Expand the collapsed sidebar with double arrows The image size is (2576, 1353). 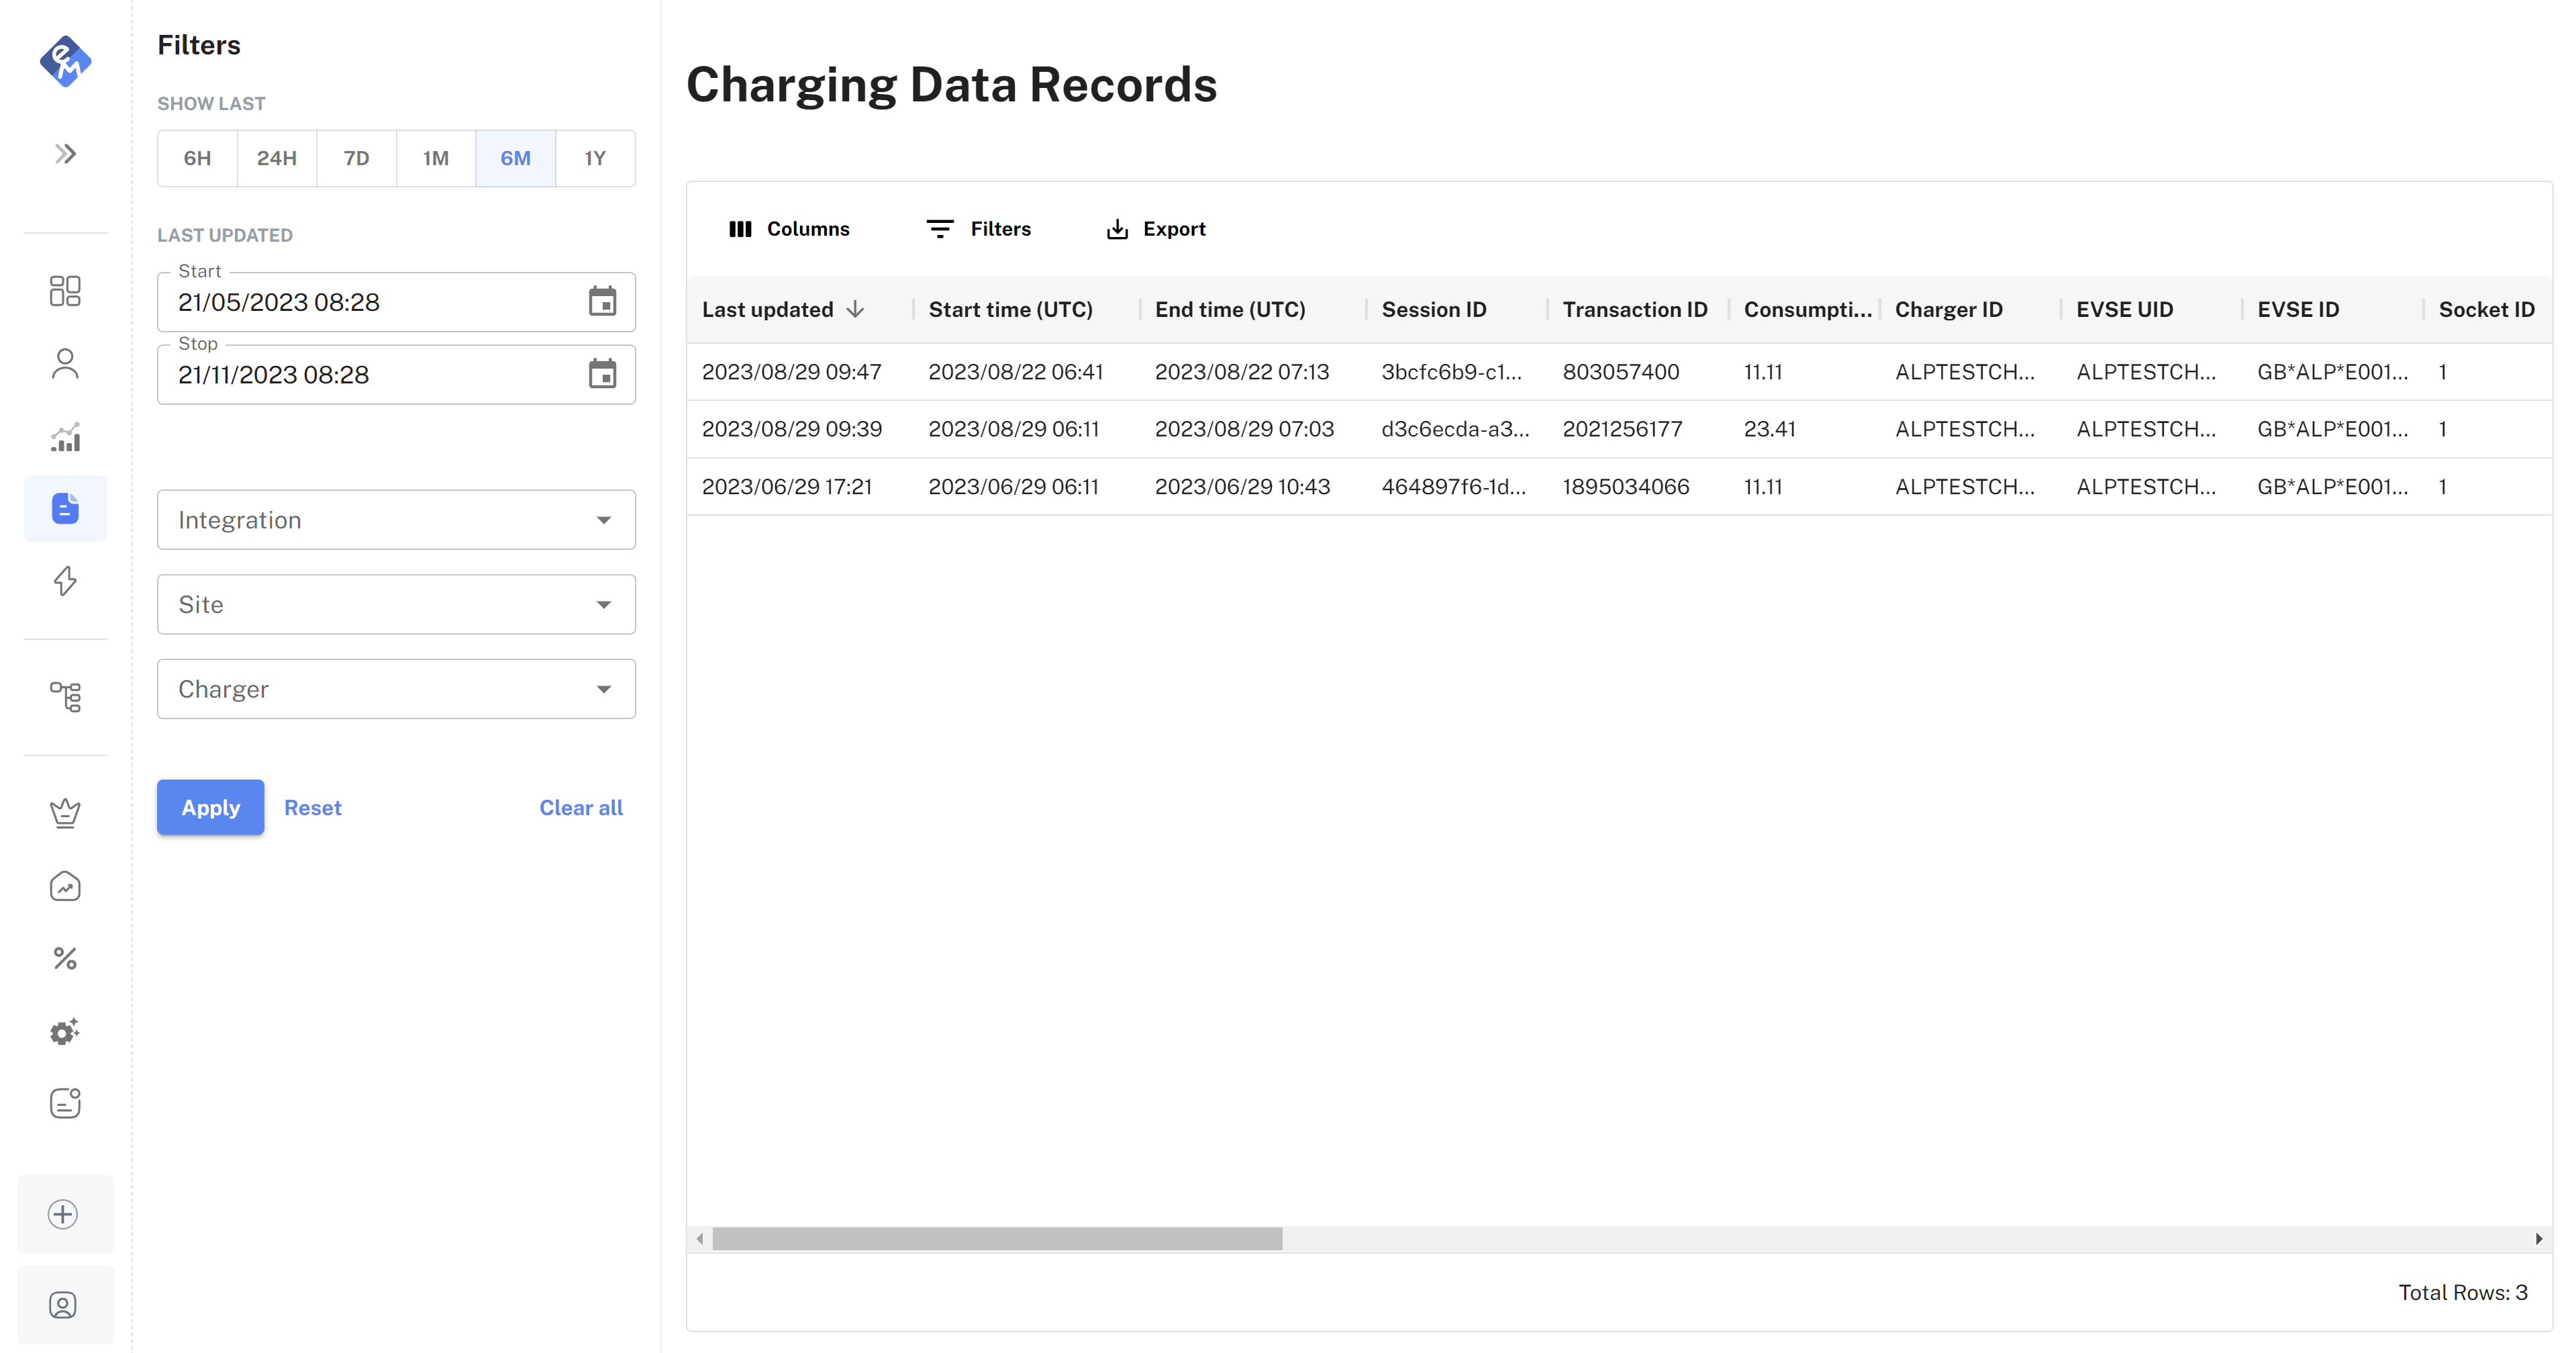tap(65, 152)
